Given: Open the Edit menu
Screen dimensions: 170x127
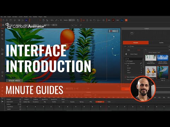Looking at the screenshot, I should pyautogui.click(x=5, y=17).
